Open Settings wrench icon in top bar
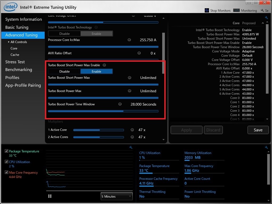272x204 pixels. [x=262, y=11]
